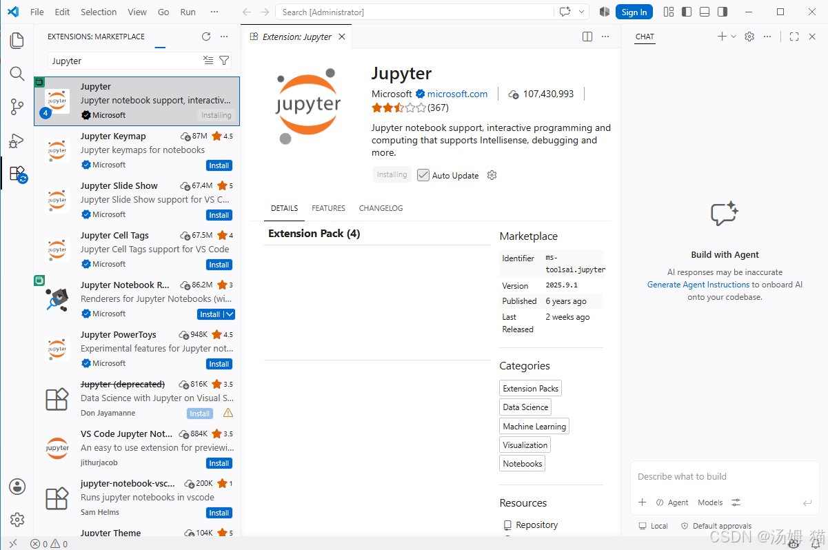Select the DETAILS tab
The width and height of the screenshot is (828, 550).
284,208
